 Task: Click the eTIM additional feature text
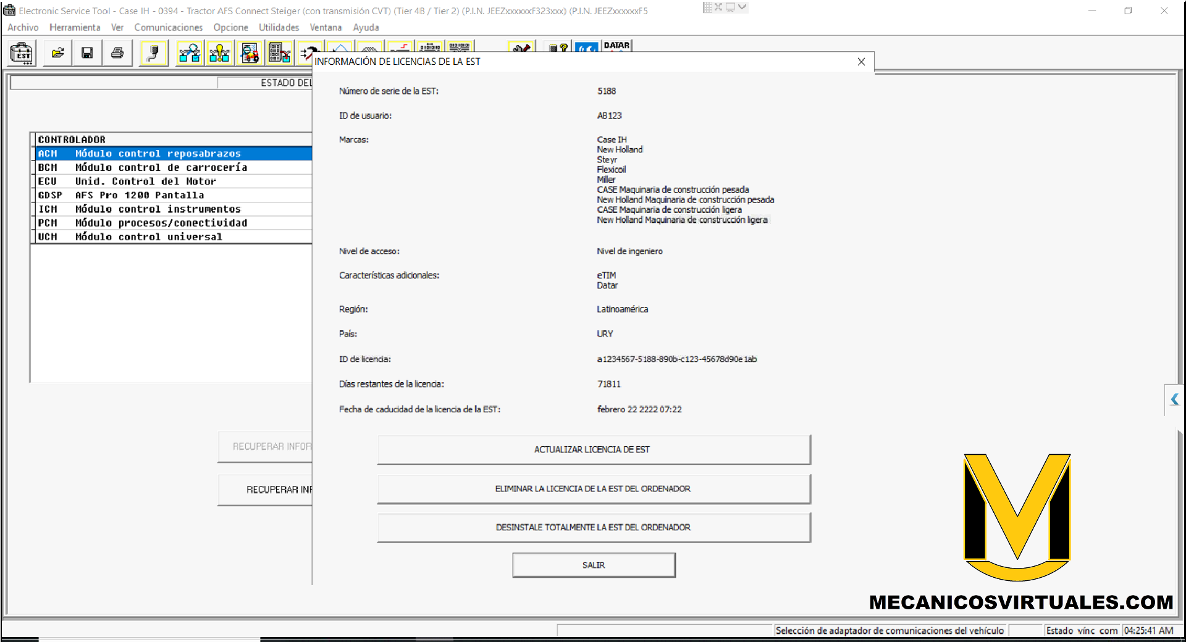click(x=606, y=275)
